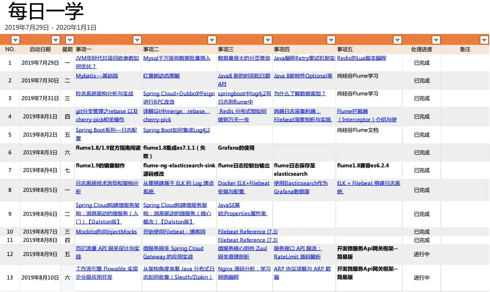Open link Flume拦截器（Interceptor）介绍与使
The image size is (490, 292).
(x=367, y=115)
